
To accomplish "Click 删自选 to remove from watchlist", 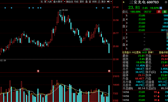I will point(70,2).
